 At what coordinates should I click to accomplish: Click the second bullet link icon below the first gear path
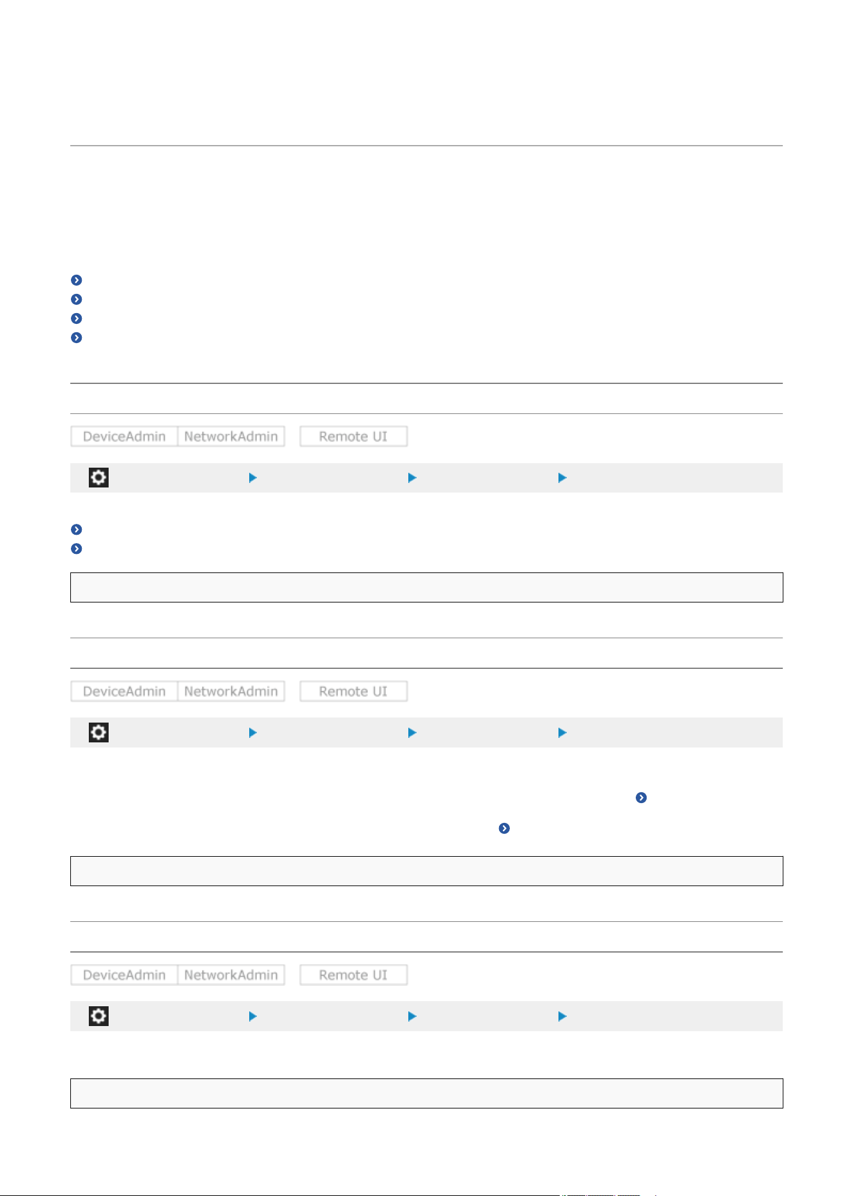coord(76,548)
